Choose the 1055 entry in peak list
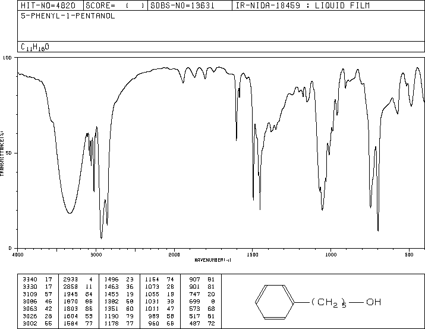 pyautogui.click(x=152, y=294)
